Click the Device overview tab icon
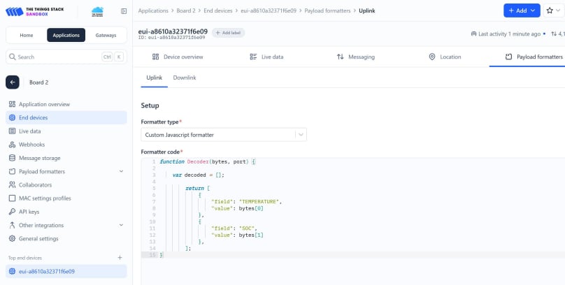The width and height of the screenshot is (565, 285). 156,57
